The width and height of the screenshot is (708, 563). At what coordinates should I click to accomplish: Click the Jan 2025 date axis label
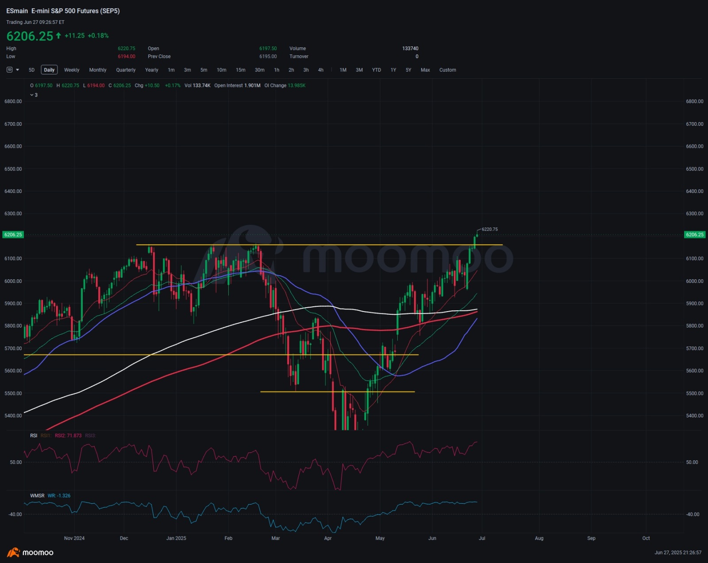coord(176,538)
